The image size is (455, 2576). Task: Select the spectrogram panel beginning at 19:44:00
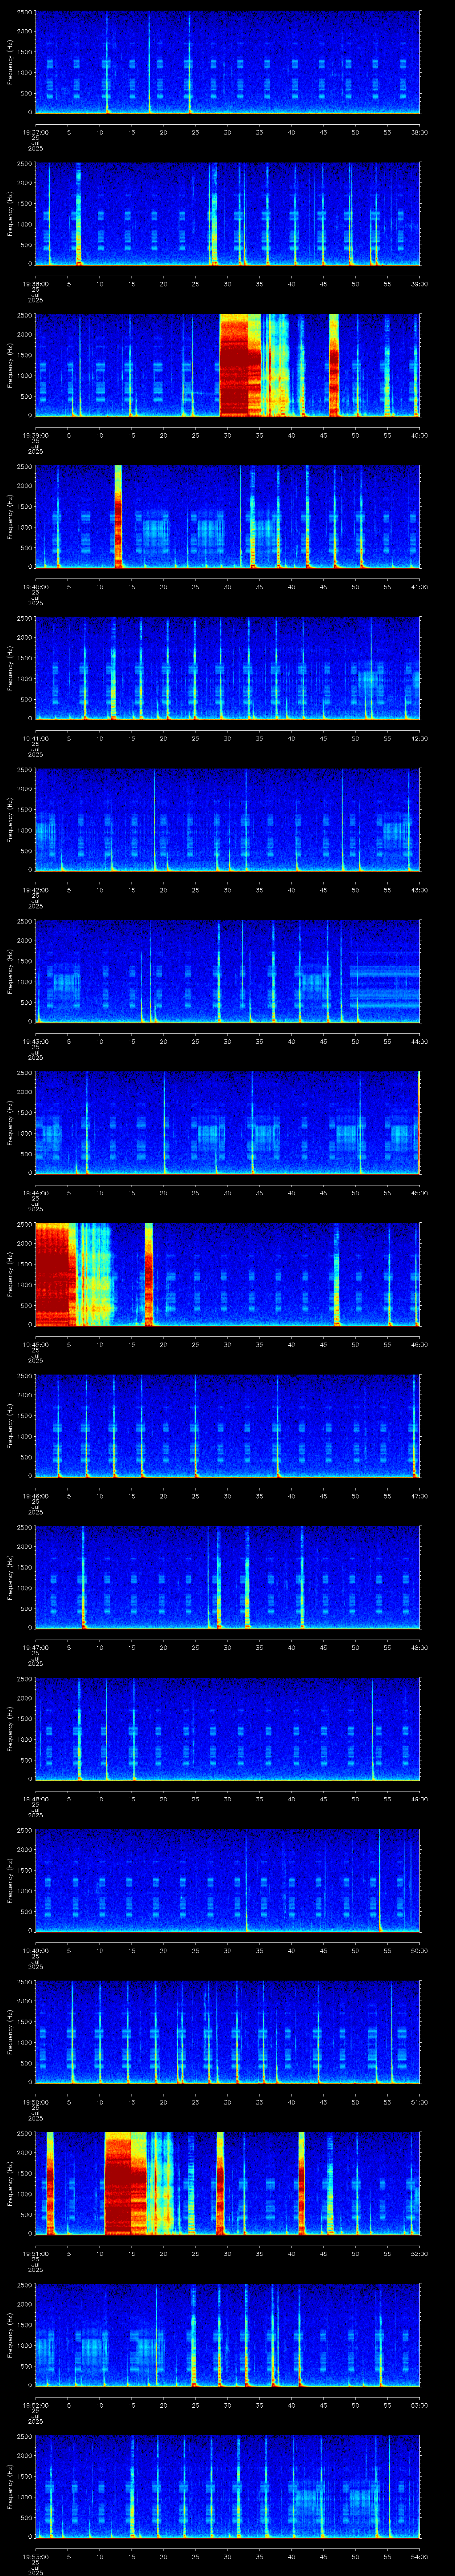[x=227, y=1122]
